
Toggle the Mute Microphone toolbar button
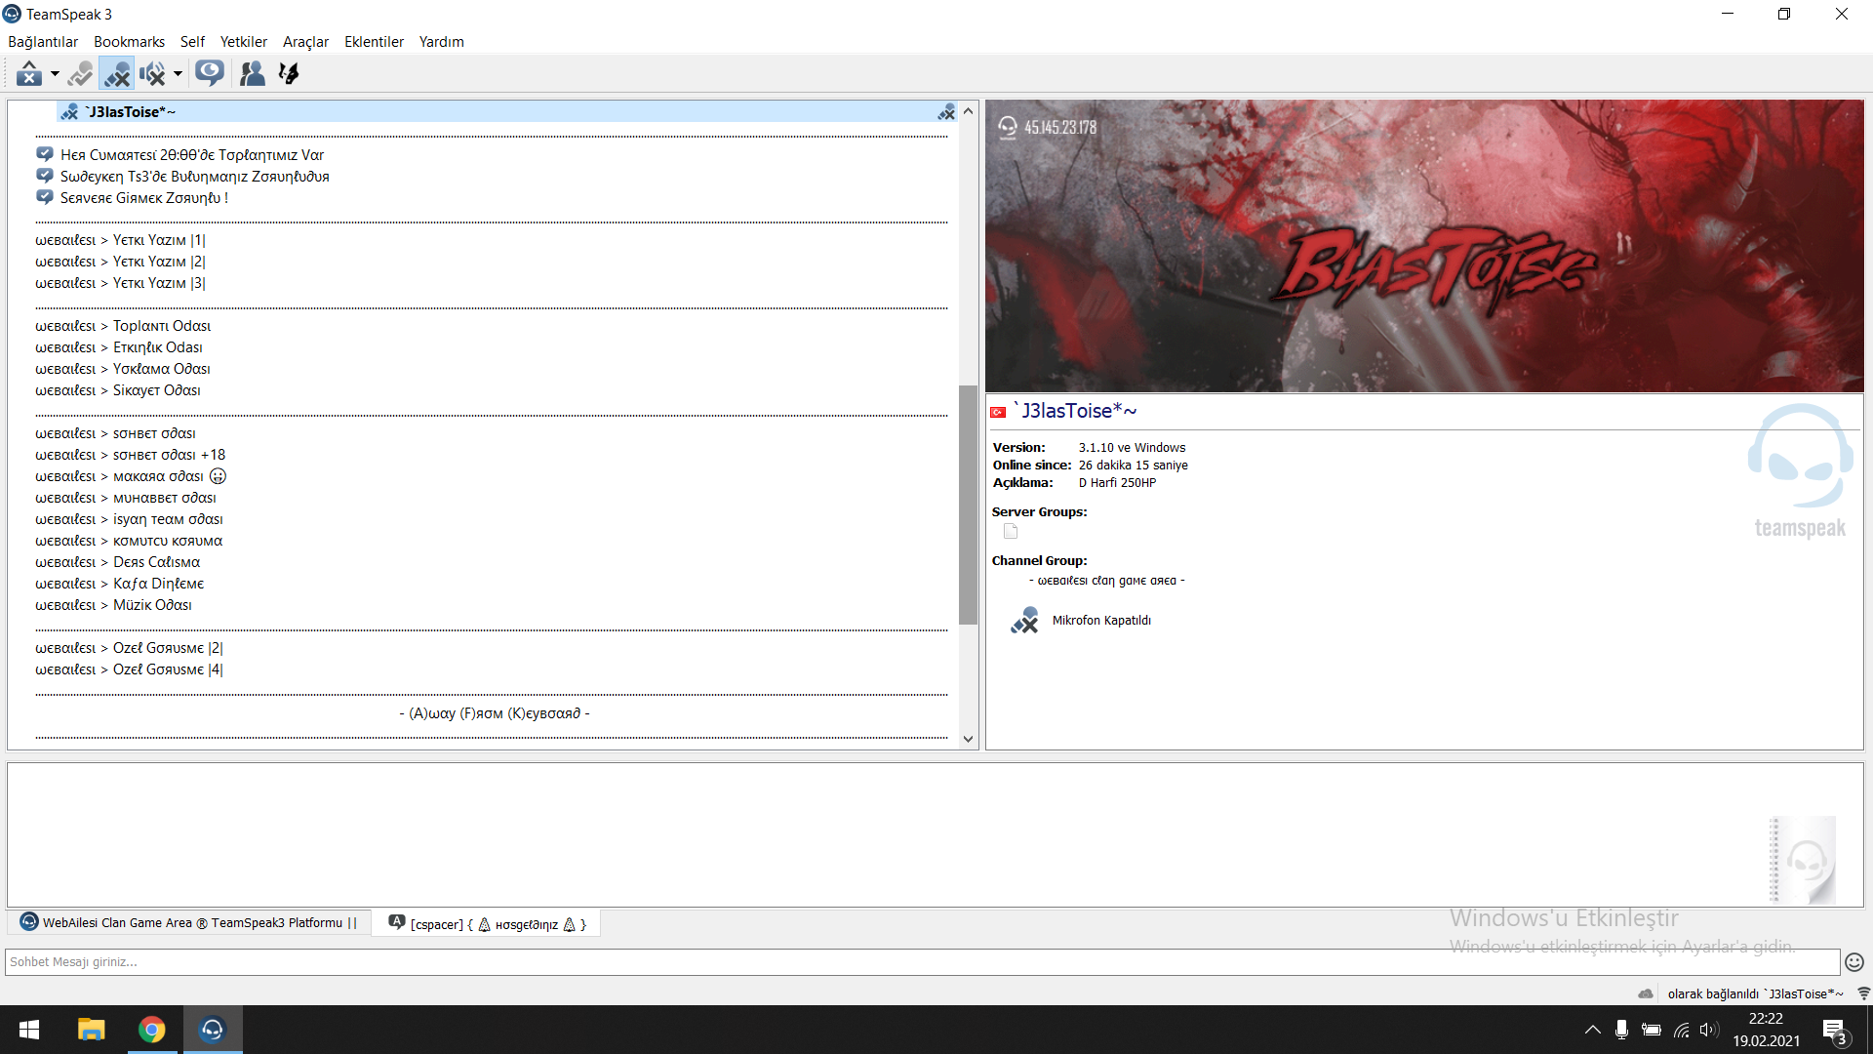[x=117, y=73]
